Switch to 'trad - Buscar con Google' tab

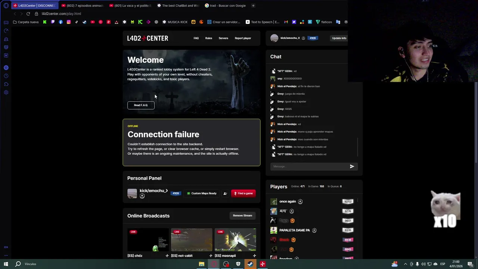click(226, 6)
